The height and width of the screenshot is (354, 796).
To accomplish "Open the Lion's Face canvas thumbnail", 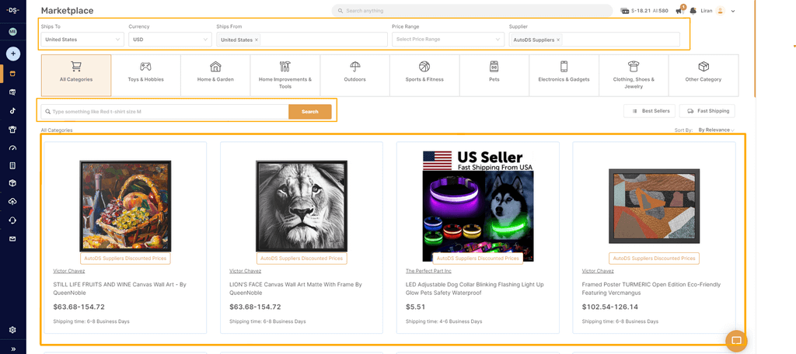I will (x=302, y=206).
